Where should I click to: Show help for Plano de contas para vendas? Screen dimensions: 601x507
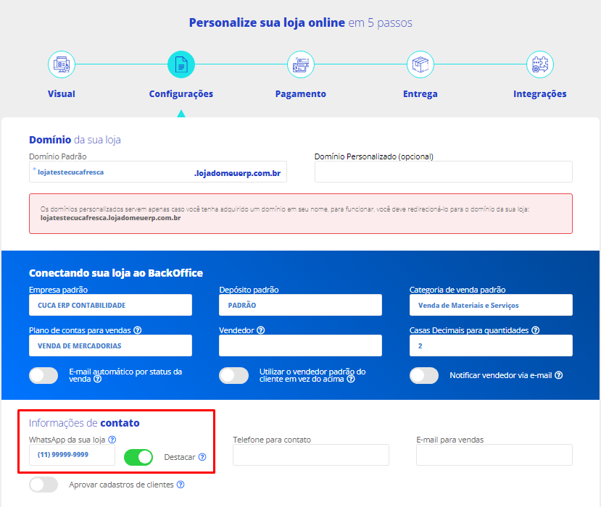(138, 330)
